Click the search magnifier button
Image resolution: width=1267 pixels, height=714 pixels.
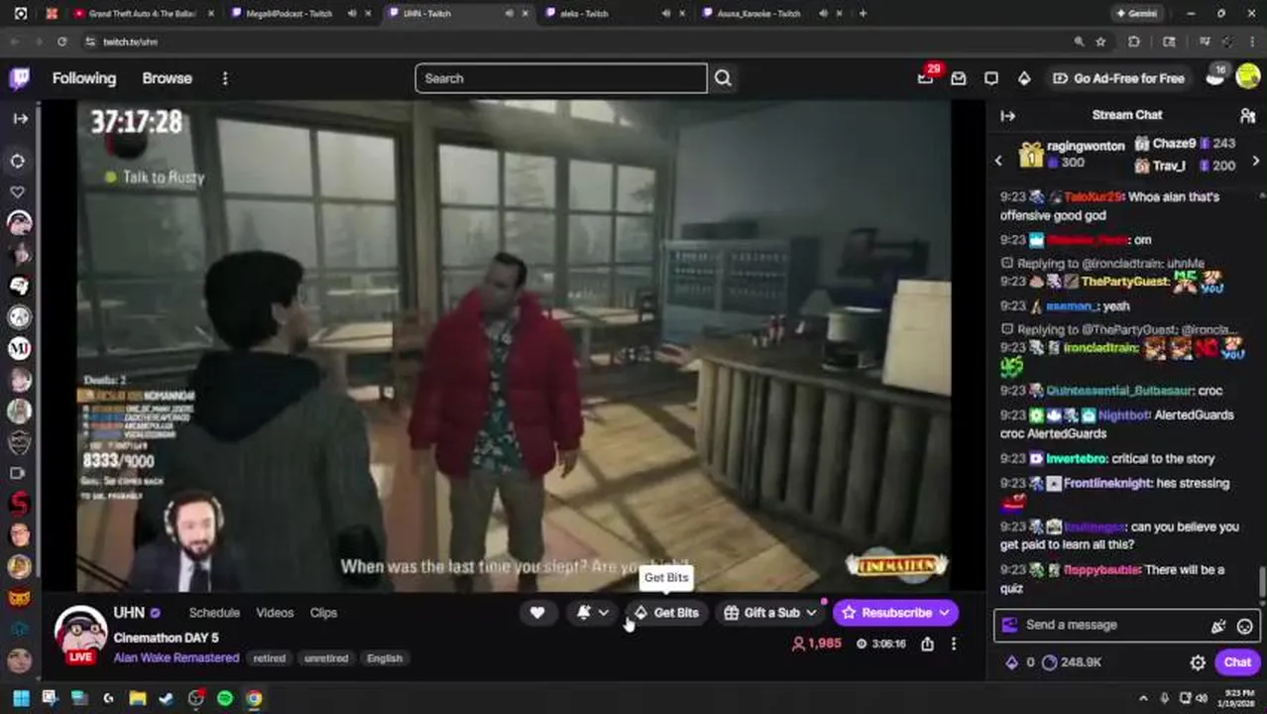pyautogui.click(x=723, y=78)
